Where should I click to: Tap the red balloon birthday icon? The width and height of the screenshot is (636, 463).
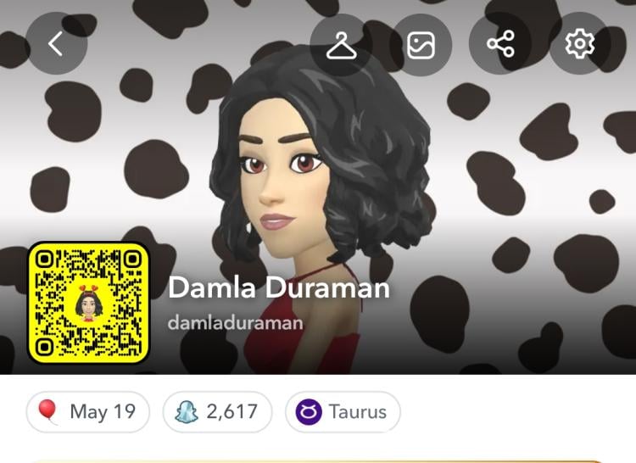tap(47, 411)
